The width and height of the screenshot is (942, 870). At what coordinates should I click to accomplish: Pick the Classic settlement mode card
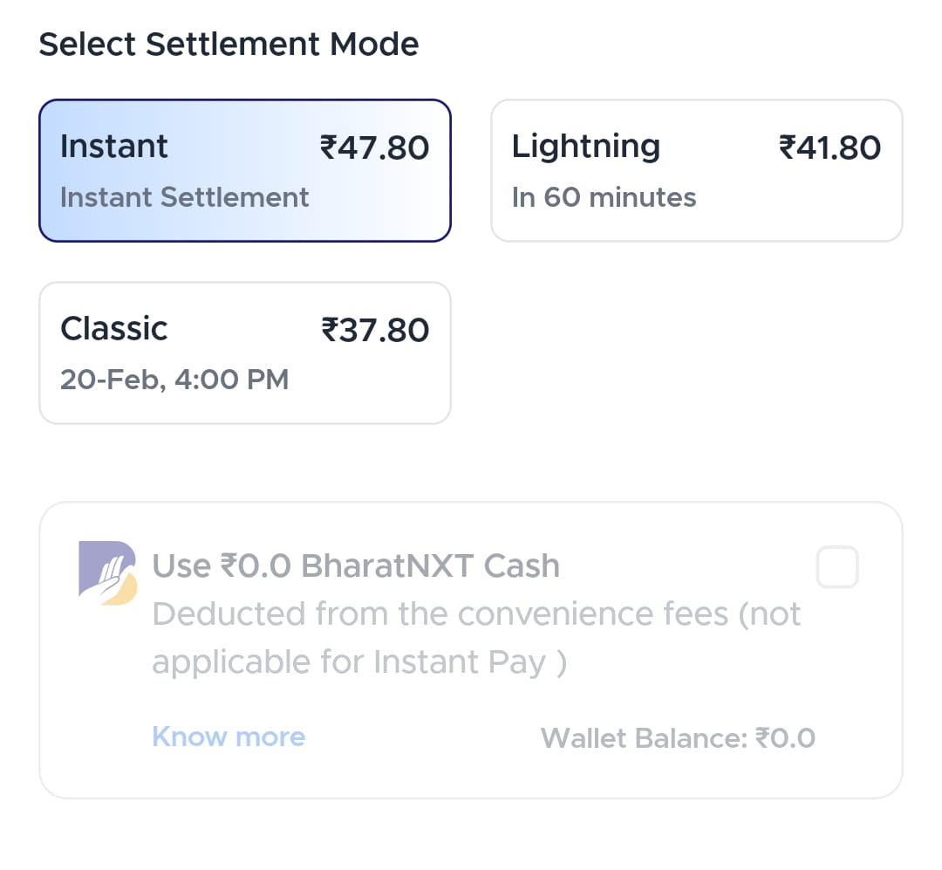245,353
